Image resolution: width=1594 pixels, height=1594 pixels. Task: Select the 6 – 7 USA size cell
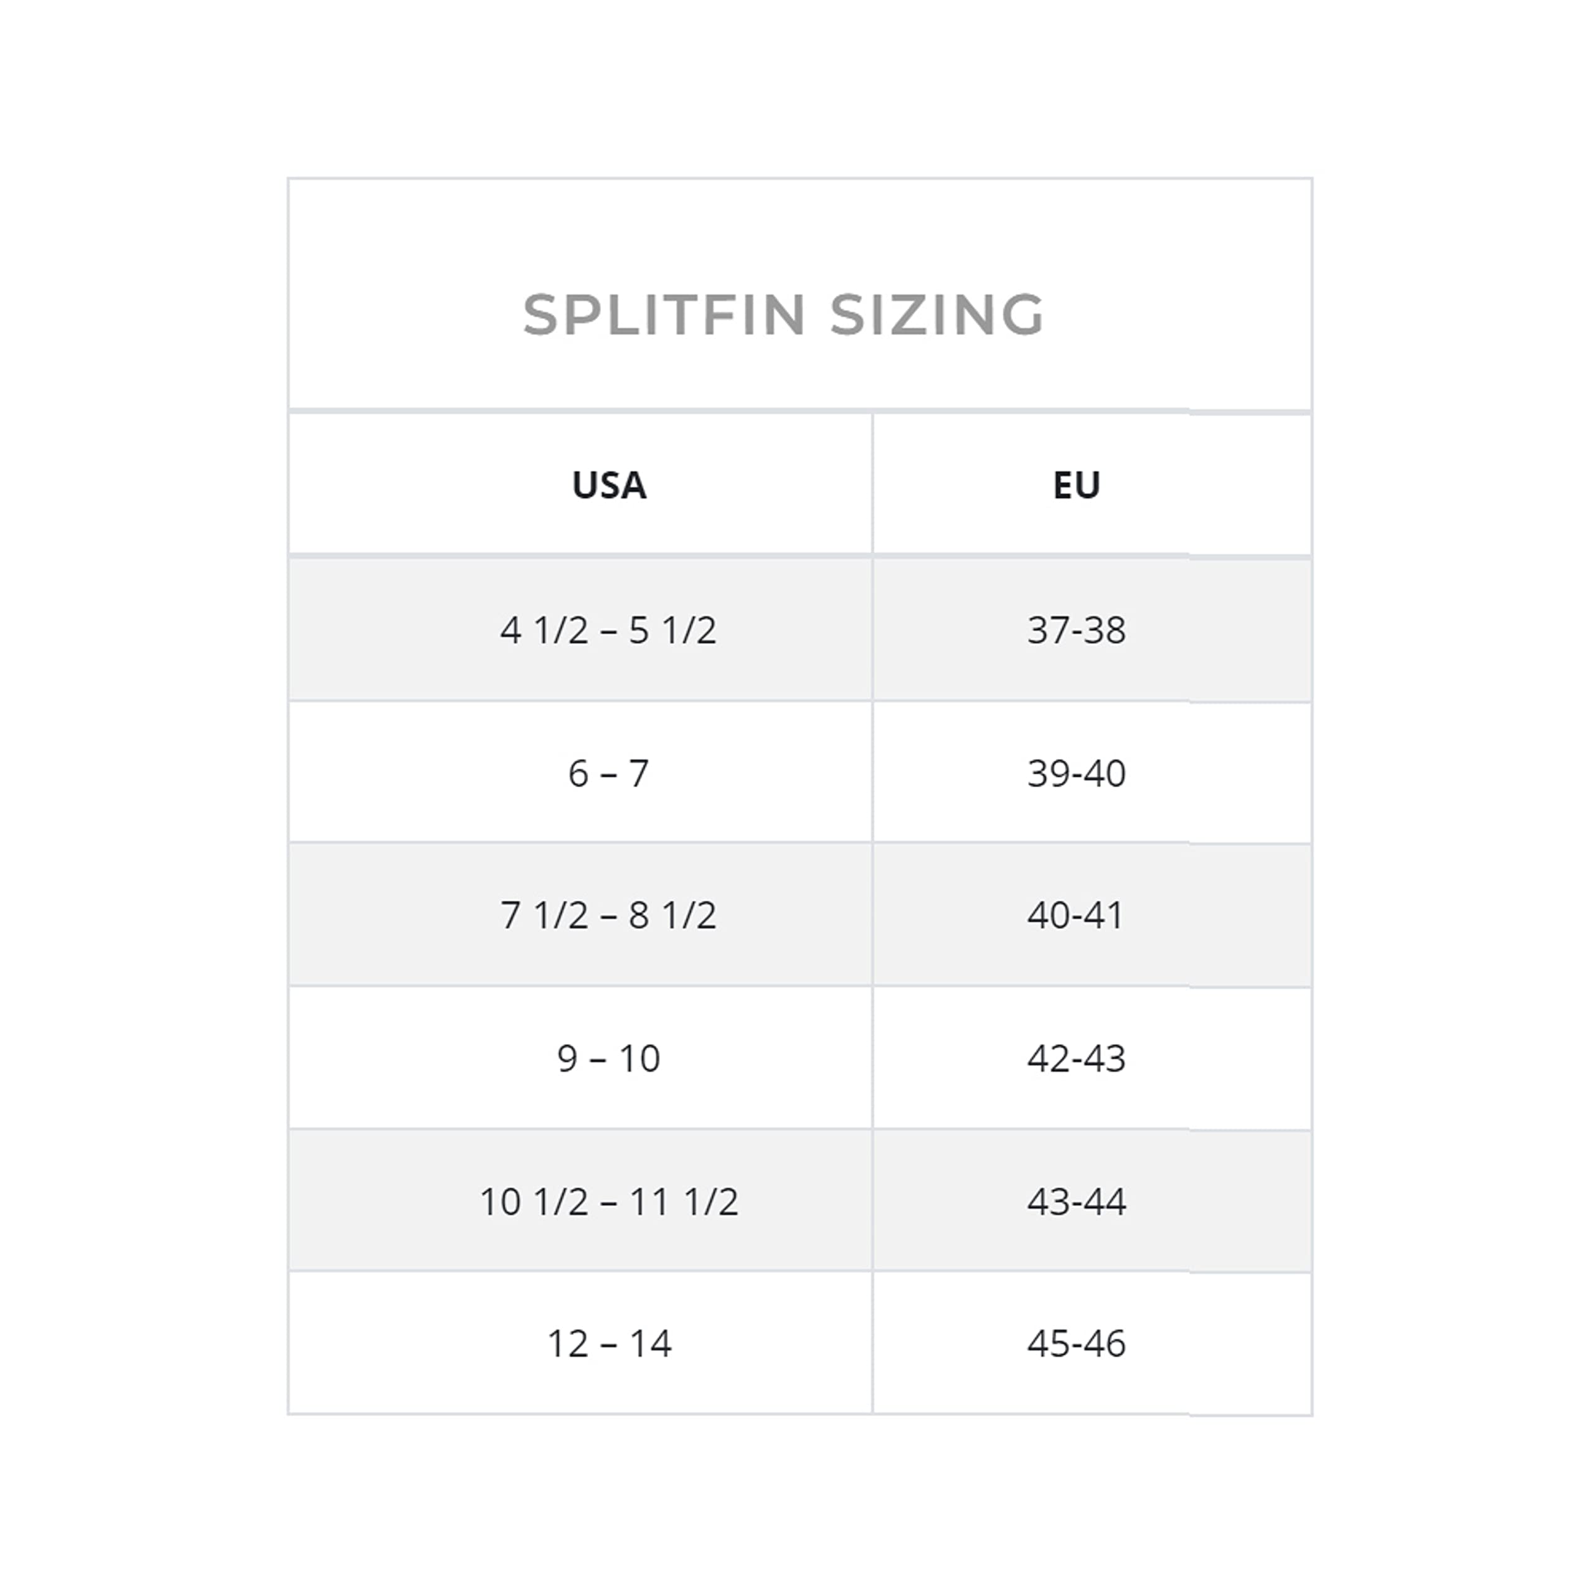point(581,772)
